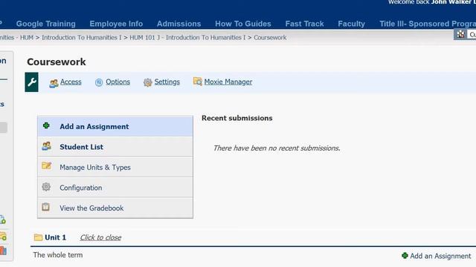
Task: Click the Unit 1 heading
Action: [x=55, y=237]
